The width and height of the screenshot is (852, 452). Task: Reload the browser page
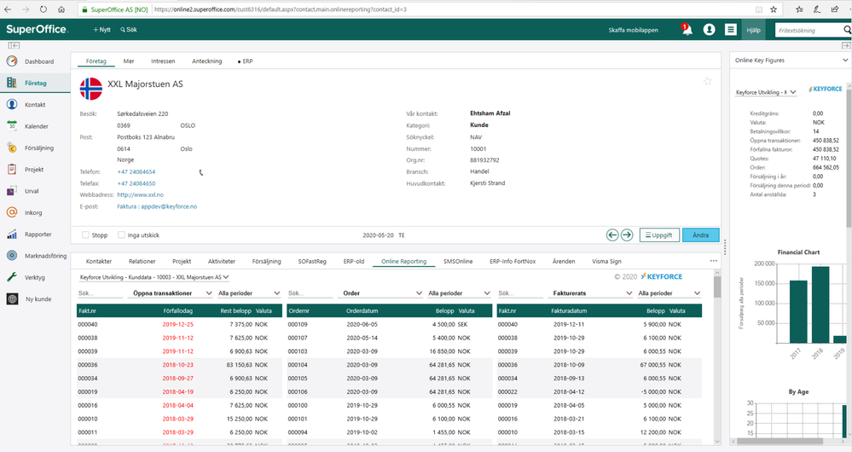[x=43, y=9]
